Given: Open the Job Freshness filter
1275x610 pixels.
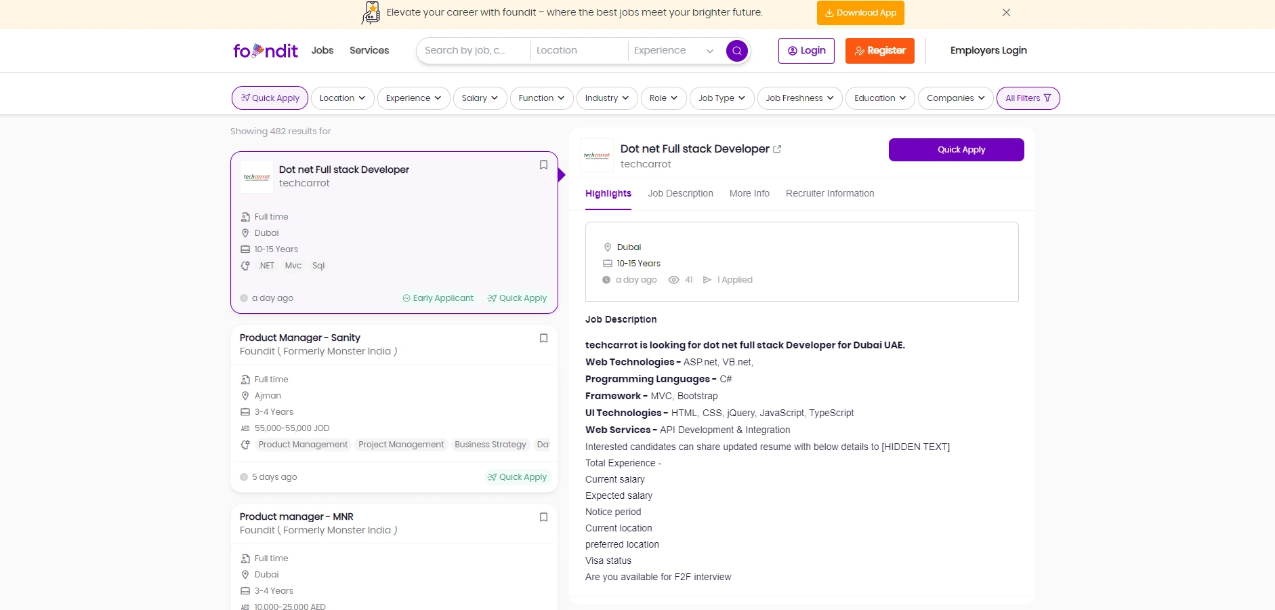Looking at the screenshot, I should pos(799,98).
